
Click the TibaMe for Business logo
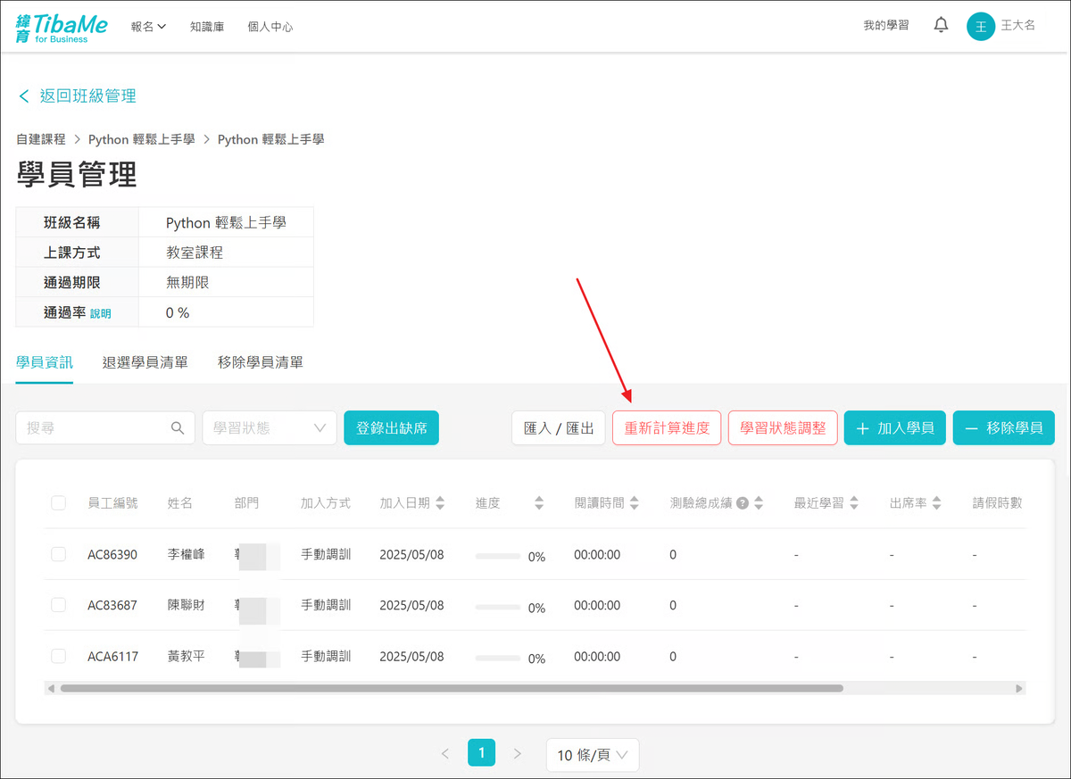coord(62,27)
